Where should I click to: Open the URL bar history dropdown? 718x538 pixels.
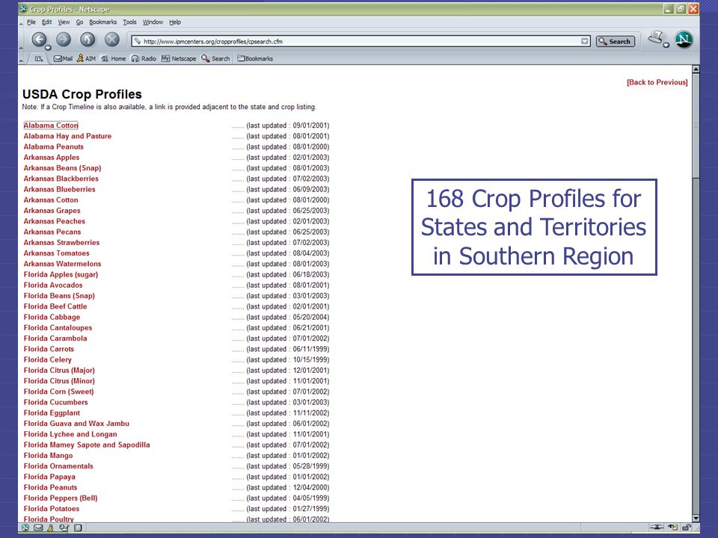click(585, 41)
